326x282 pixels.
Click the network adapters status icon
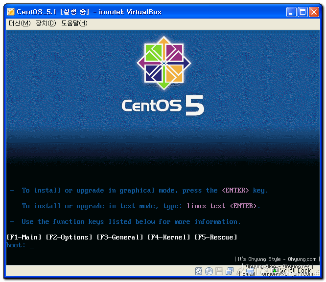pyautogui.click(x=230, y=271)
